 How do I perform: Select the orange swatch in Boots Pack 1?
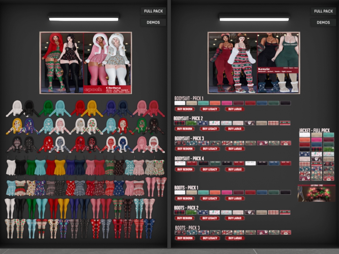coord(215,192)
